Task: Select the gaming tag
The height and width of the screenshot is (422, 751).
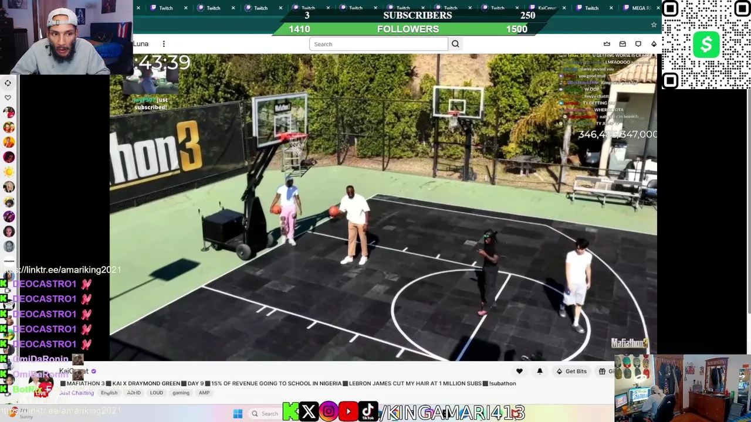Action: tap(181, 393)
